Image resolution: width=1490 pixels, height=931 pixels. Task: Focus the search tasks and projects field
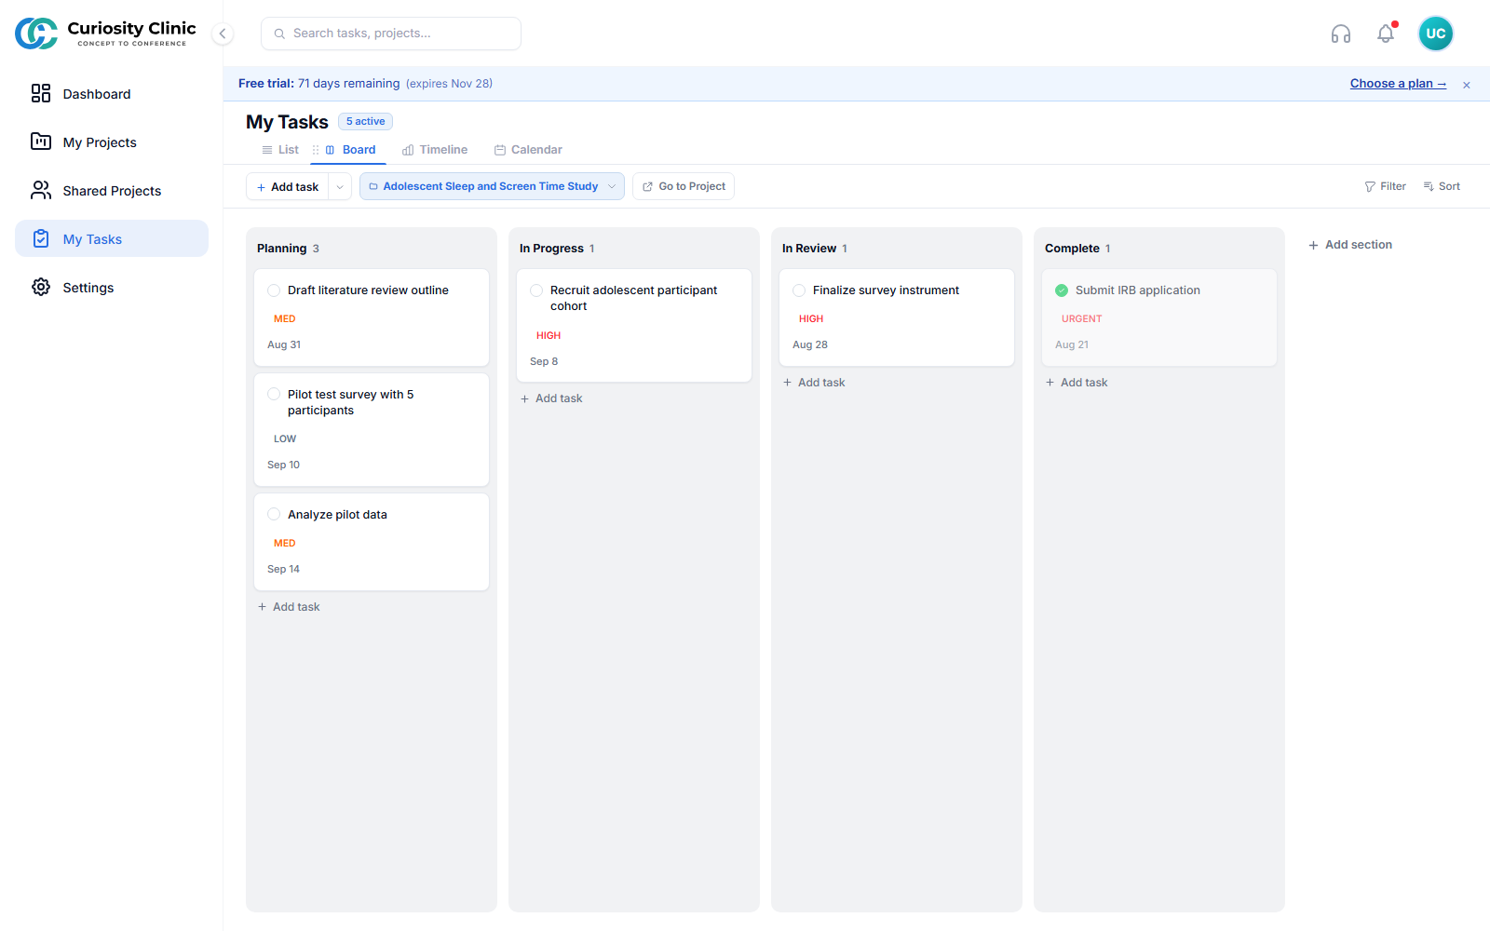[x=391, y=34]
